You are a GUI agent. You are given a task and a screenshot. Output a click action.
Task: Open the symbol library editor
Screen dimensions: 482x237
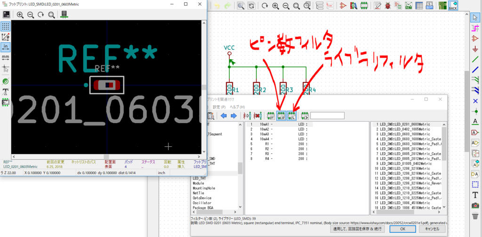click(x=343, y=6)
